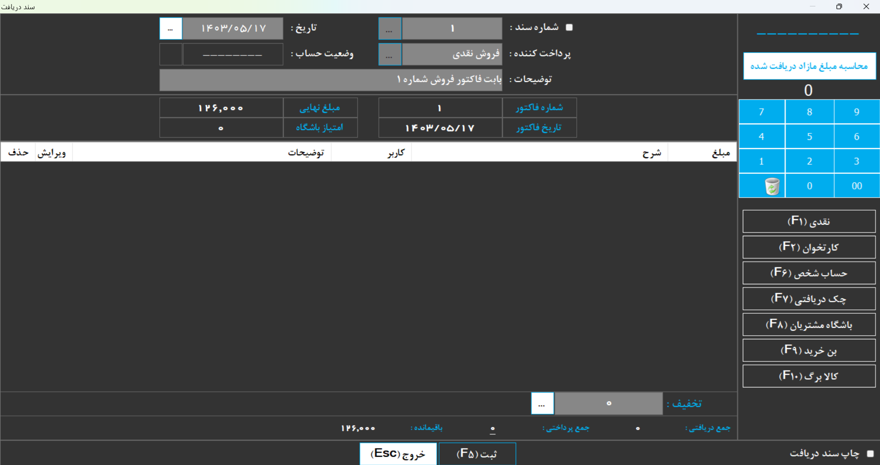Click the شماره فاکتور label
Screen dimensions: 880x465
(539, 108)
